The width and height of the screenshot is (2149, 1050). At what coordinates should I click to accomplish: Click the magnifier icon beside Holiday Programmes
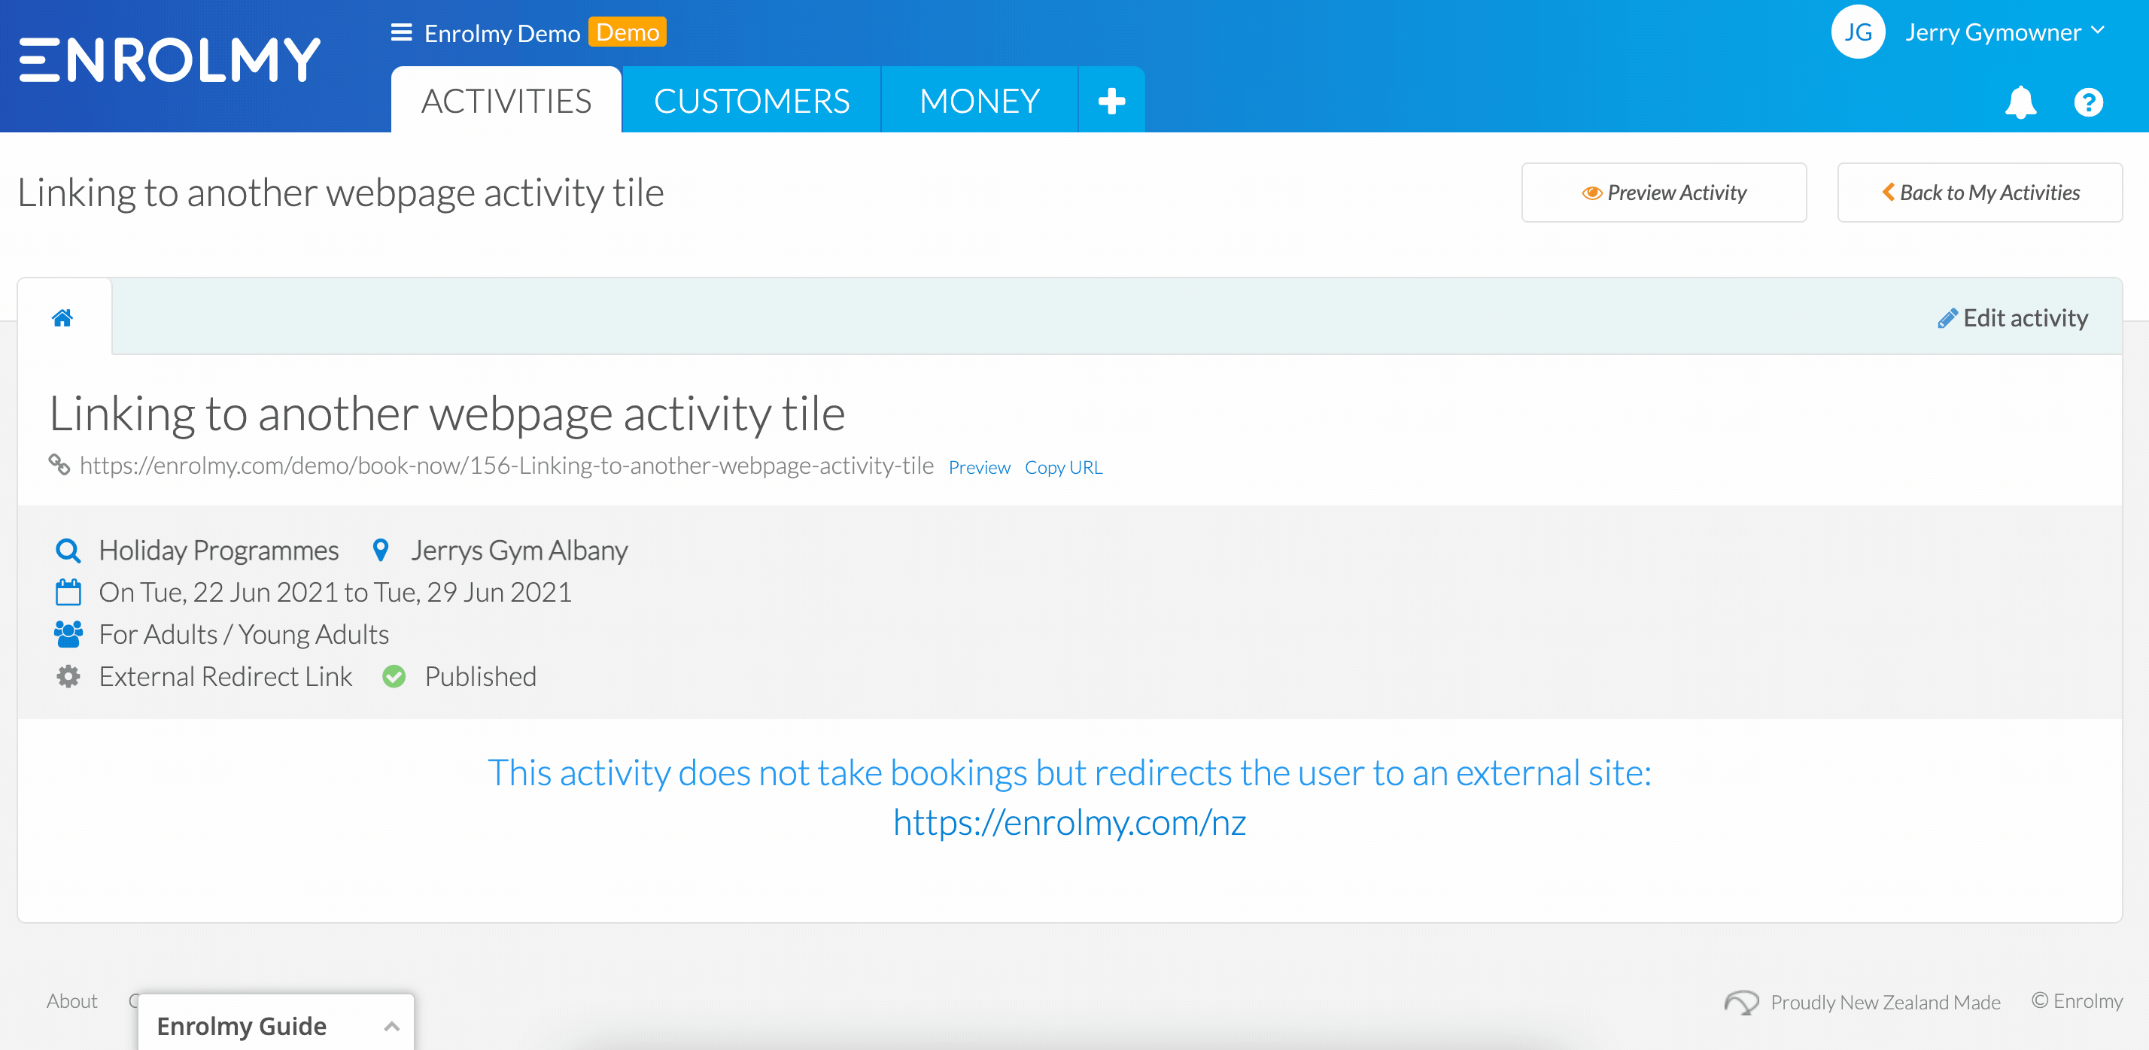68,551
